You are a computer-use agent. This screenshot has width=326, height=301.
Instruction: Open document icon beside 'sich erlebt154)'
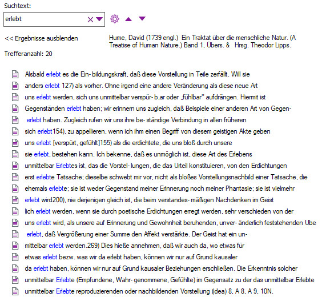click(15, 131)
